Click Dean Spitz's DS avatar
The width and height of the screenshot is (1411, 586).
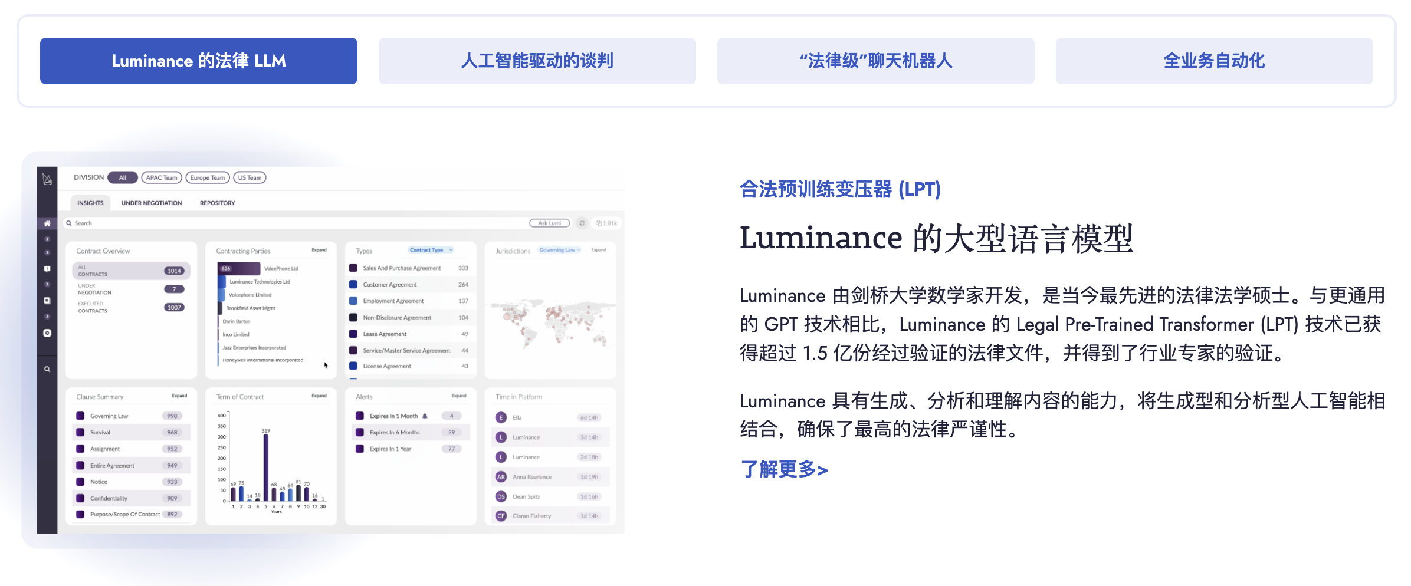coord(501,496)
